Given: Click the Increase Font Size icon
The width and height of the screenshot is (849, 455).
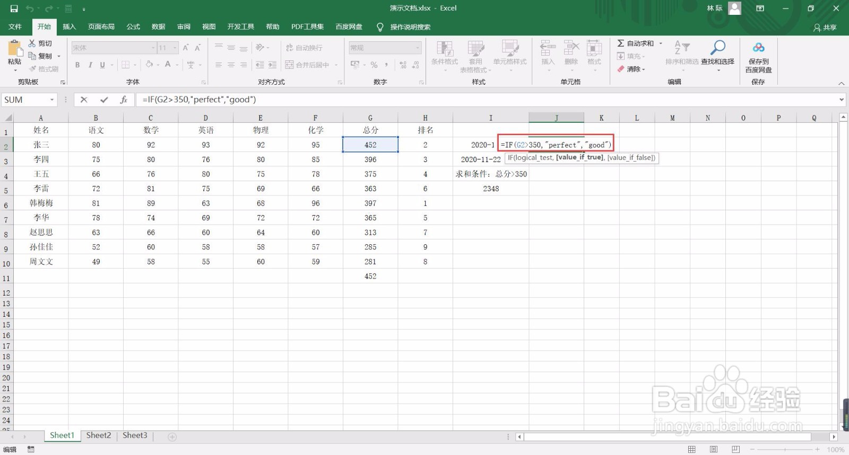Looking at the screenshot, I should (186, 48).
